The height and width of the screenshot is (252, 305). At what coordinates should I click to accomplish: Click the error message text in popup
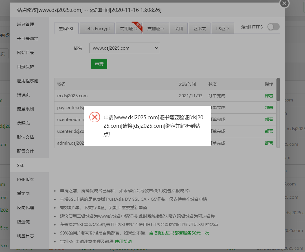153,126
